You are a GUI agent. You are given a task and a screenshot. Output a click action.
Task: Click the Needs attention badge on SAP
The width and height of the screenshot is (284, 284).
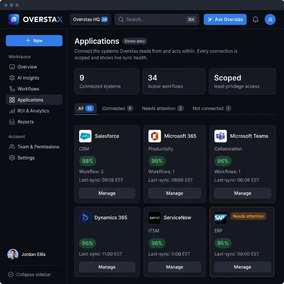[x=248, y=216]
